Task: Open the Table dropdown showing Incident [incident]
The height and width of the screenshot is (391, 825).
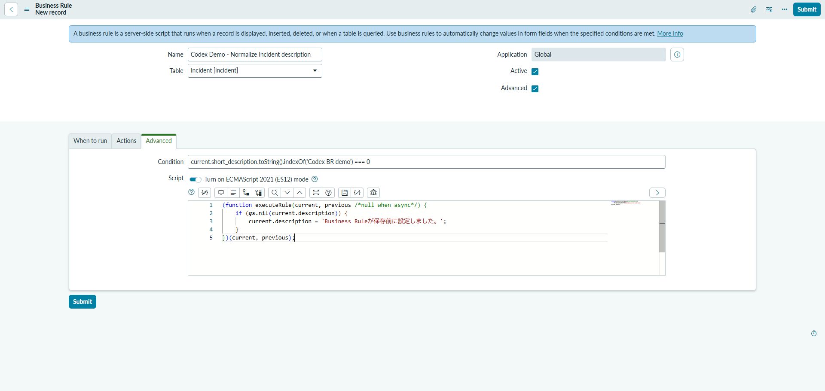Action: 255,71
